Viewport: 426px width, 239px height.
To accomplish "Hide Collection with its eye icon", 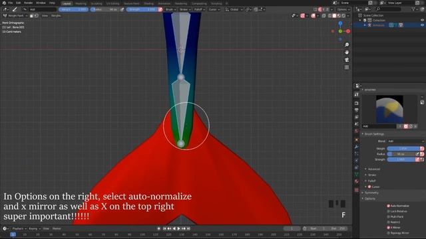I will pyautogui.click(x=422, y=21).
